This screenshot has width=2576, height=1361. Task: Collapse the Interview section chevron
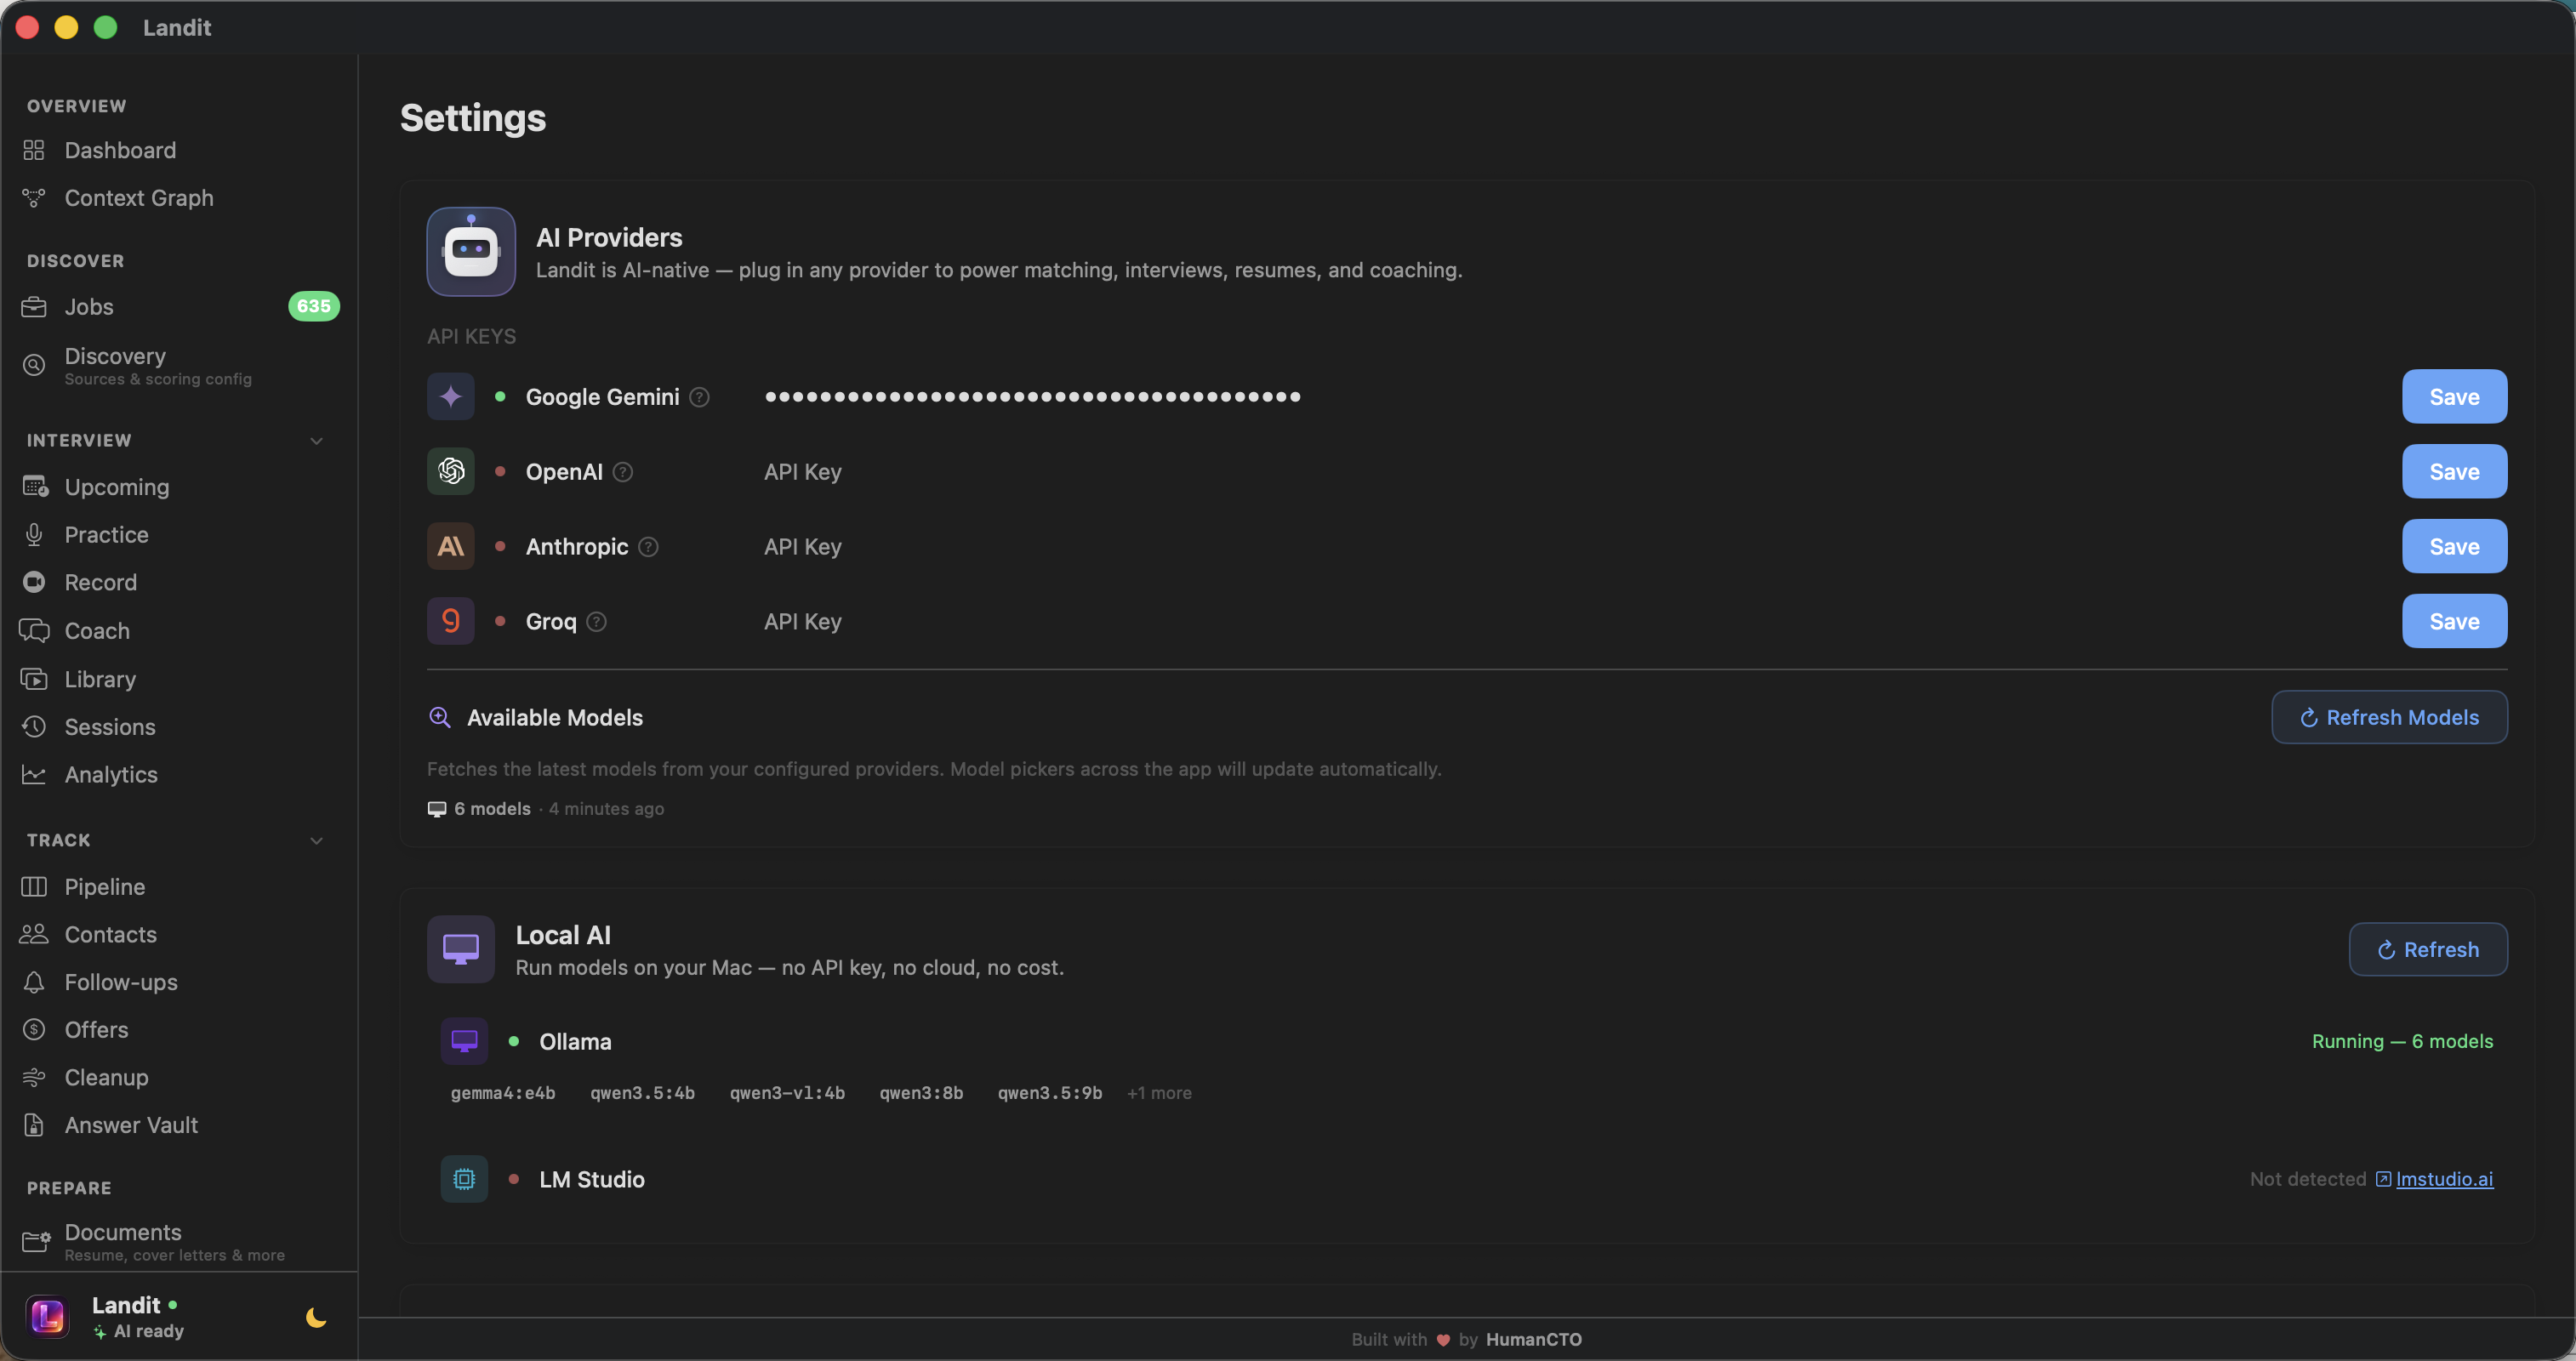(316, 441)
